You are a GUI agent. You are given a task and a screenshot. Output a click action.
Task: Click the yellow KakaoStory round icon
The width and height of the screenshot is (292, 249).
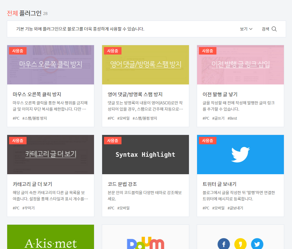click(240, 244)
